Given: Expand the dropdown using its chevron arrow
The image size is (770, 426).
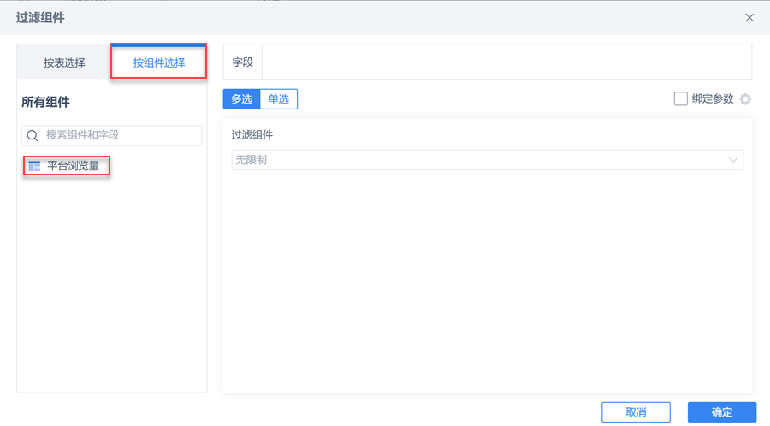Looking at the screenshot, I should coord(733,160).
